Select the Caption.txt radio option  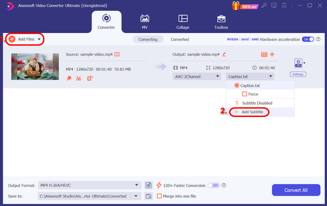(236, 85)
